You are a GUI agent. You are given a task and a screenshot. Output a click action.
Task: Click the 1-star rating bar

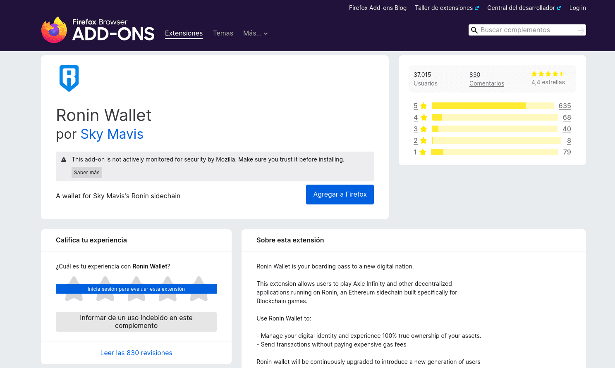pyautogui.click(x=494, y=152)
